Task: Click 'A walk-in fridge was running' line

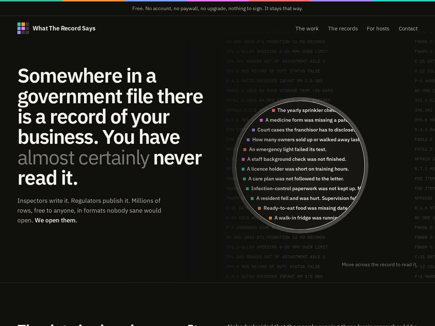Action: click(x=306, y=218)
